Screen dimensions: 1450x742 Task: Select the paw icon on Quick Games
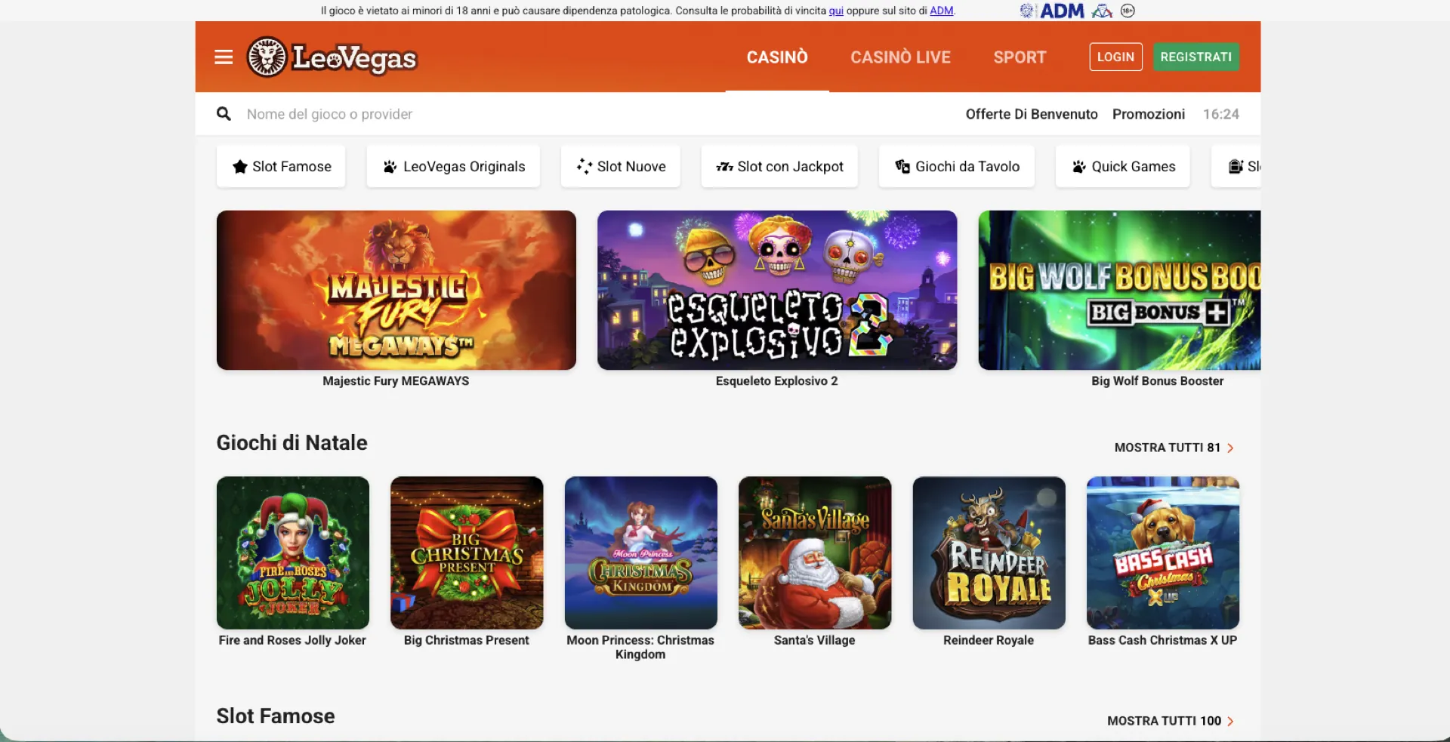[1078, 167]
